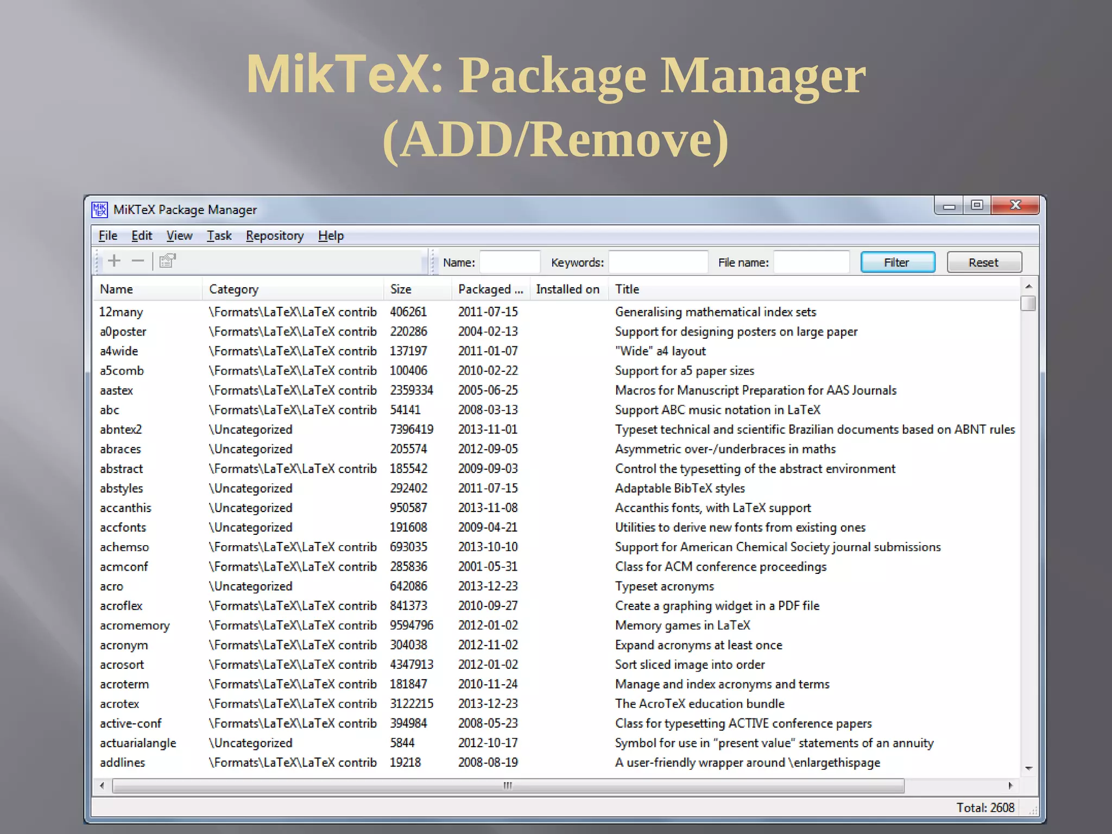Open the Task menu

click(219, 236)
